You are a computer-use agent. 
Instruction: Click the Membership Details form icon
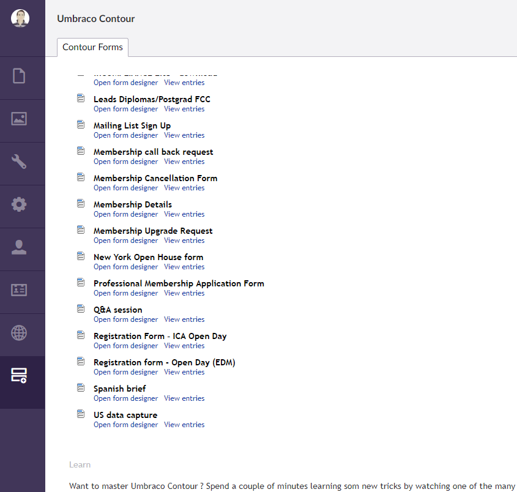point(81,203)
